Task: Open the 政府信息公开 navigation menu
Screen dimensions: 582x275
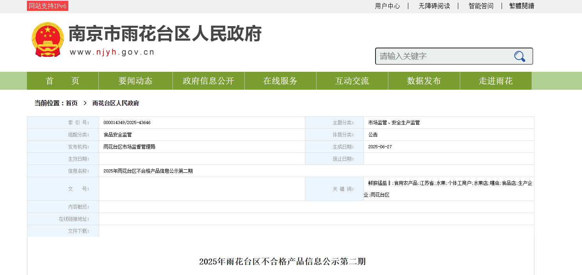Action: tap(208, 81)
